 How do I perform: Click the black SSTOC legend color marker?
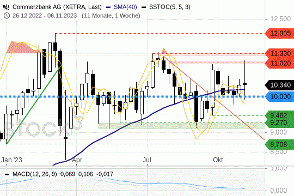(144, 8)
